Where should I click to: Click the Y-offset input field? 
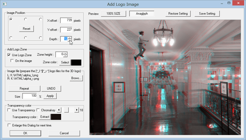(66, 30)
